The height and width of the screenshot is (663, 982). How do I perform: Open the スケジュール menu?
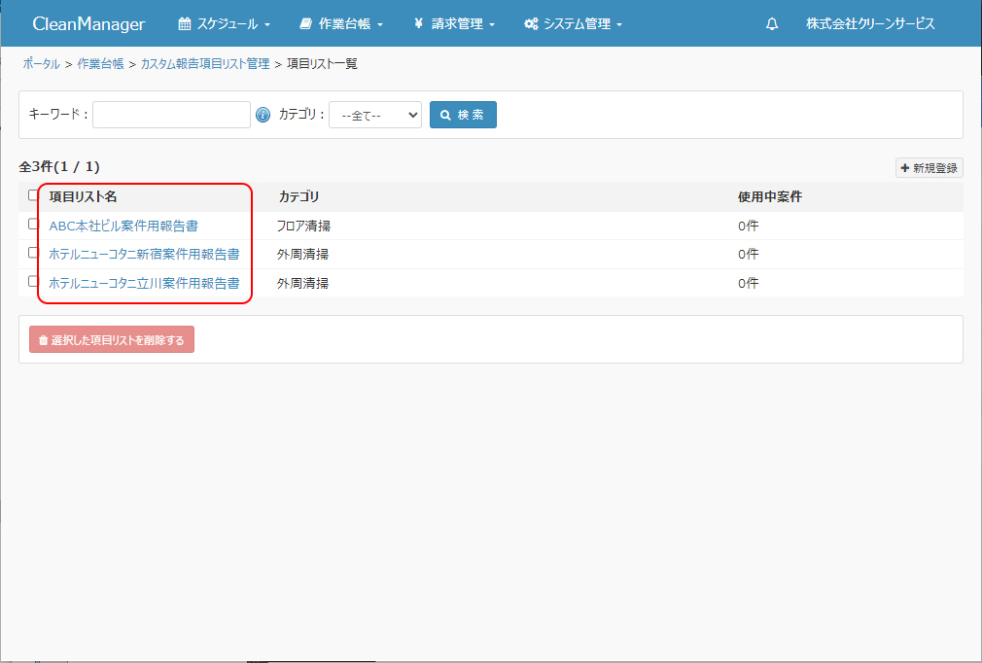coord(224,24)
